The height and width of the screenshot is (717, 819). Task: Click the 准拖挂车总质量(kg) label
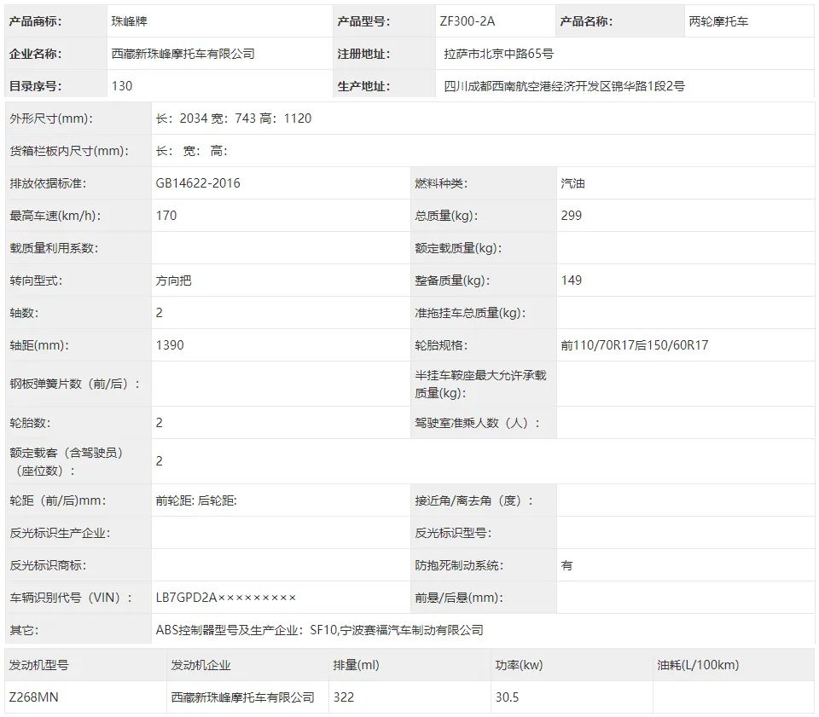pyautogui.click(x=470, y=313)
